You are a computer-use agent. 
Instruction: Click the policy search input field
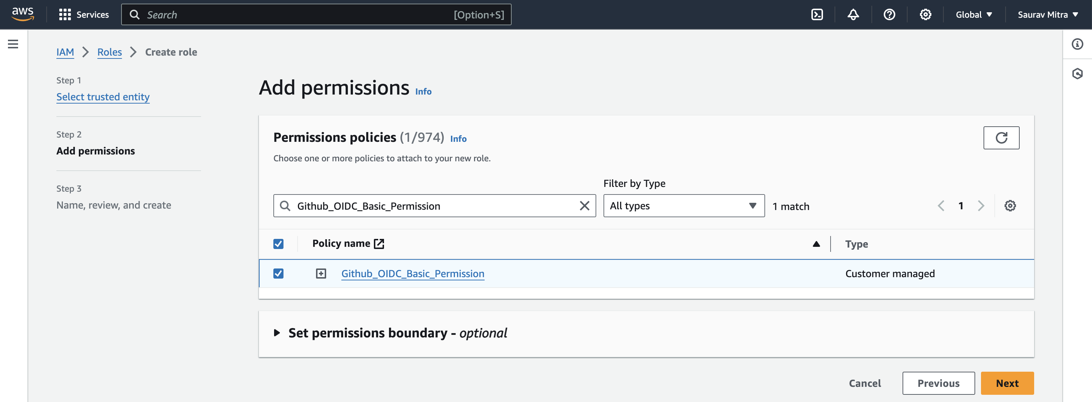432,206
